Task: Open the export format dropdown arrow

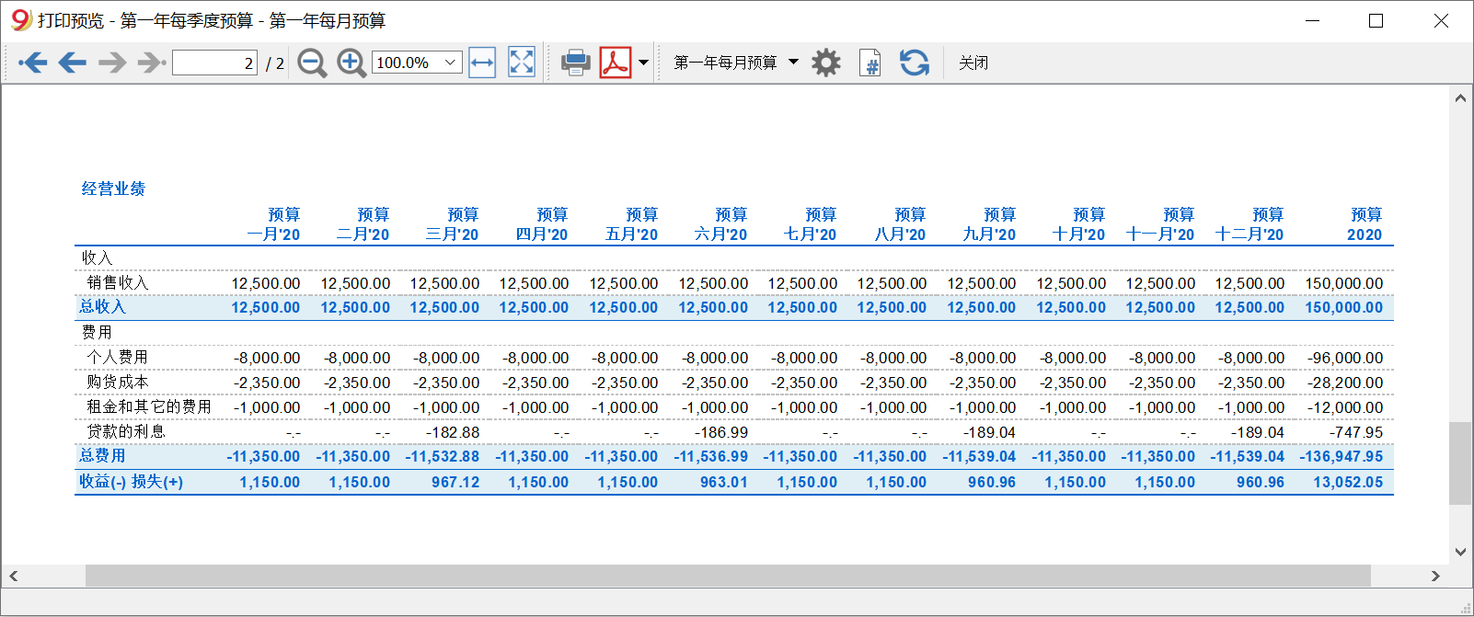Action: click(x=643, y=63)
